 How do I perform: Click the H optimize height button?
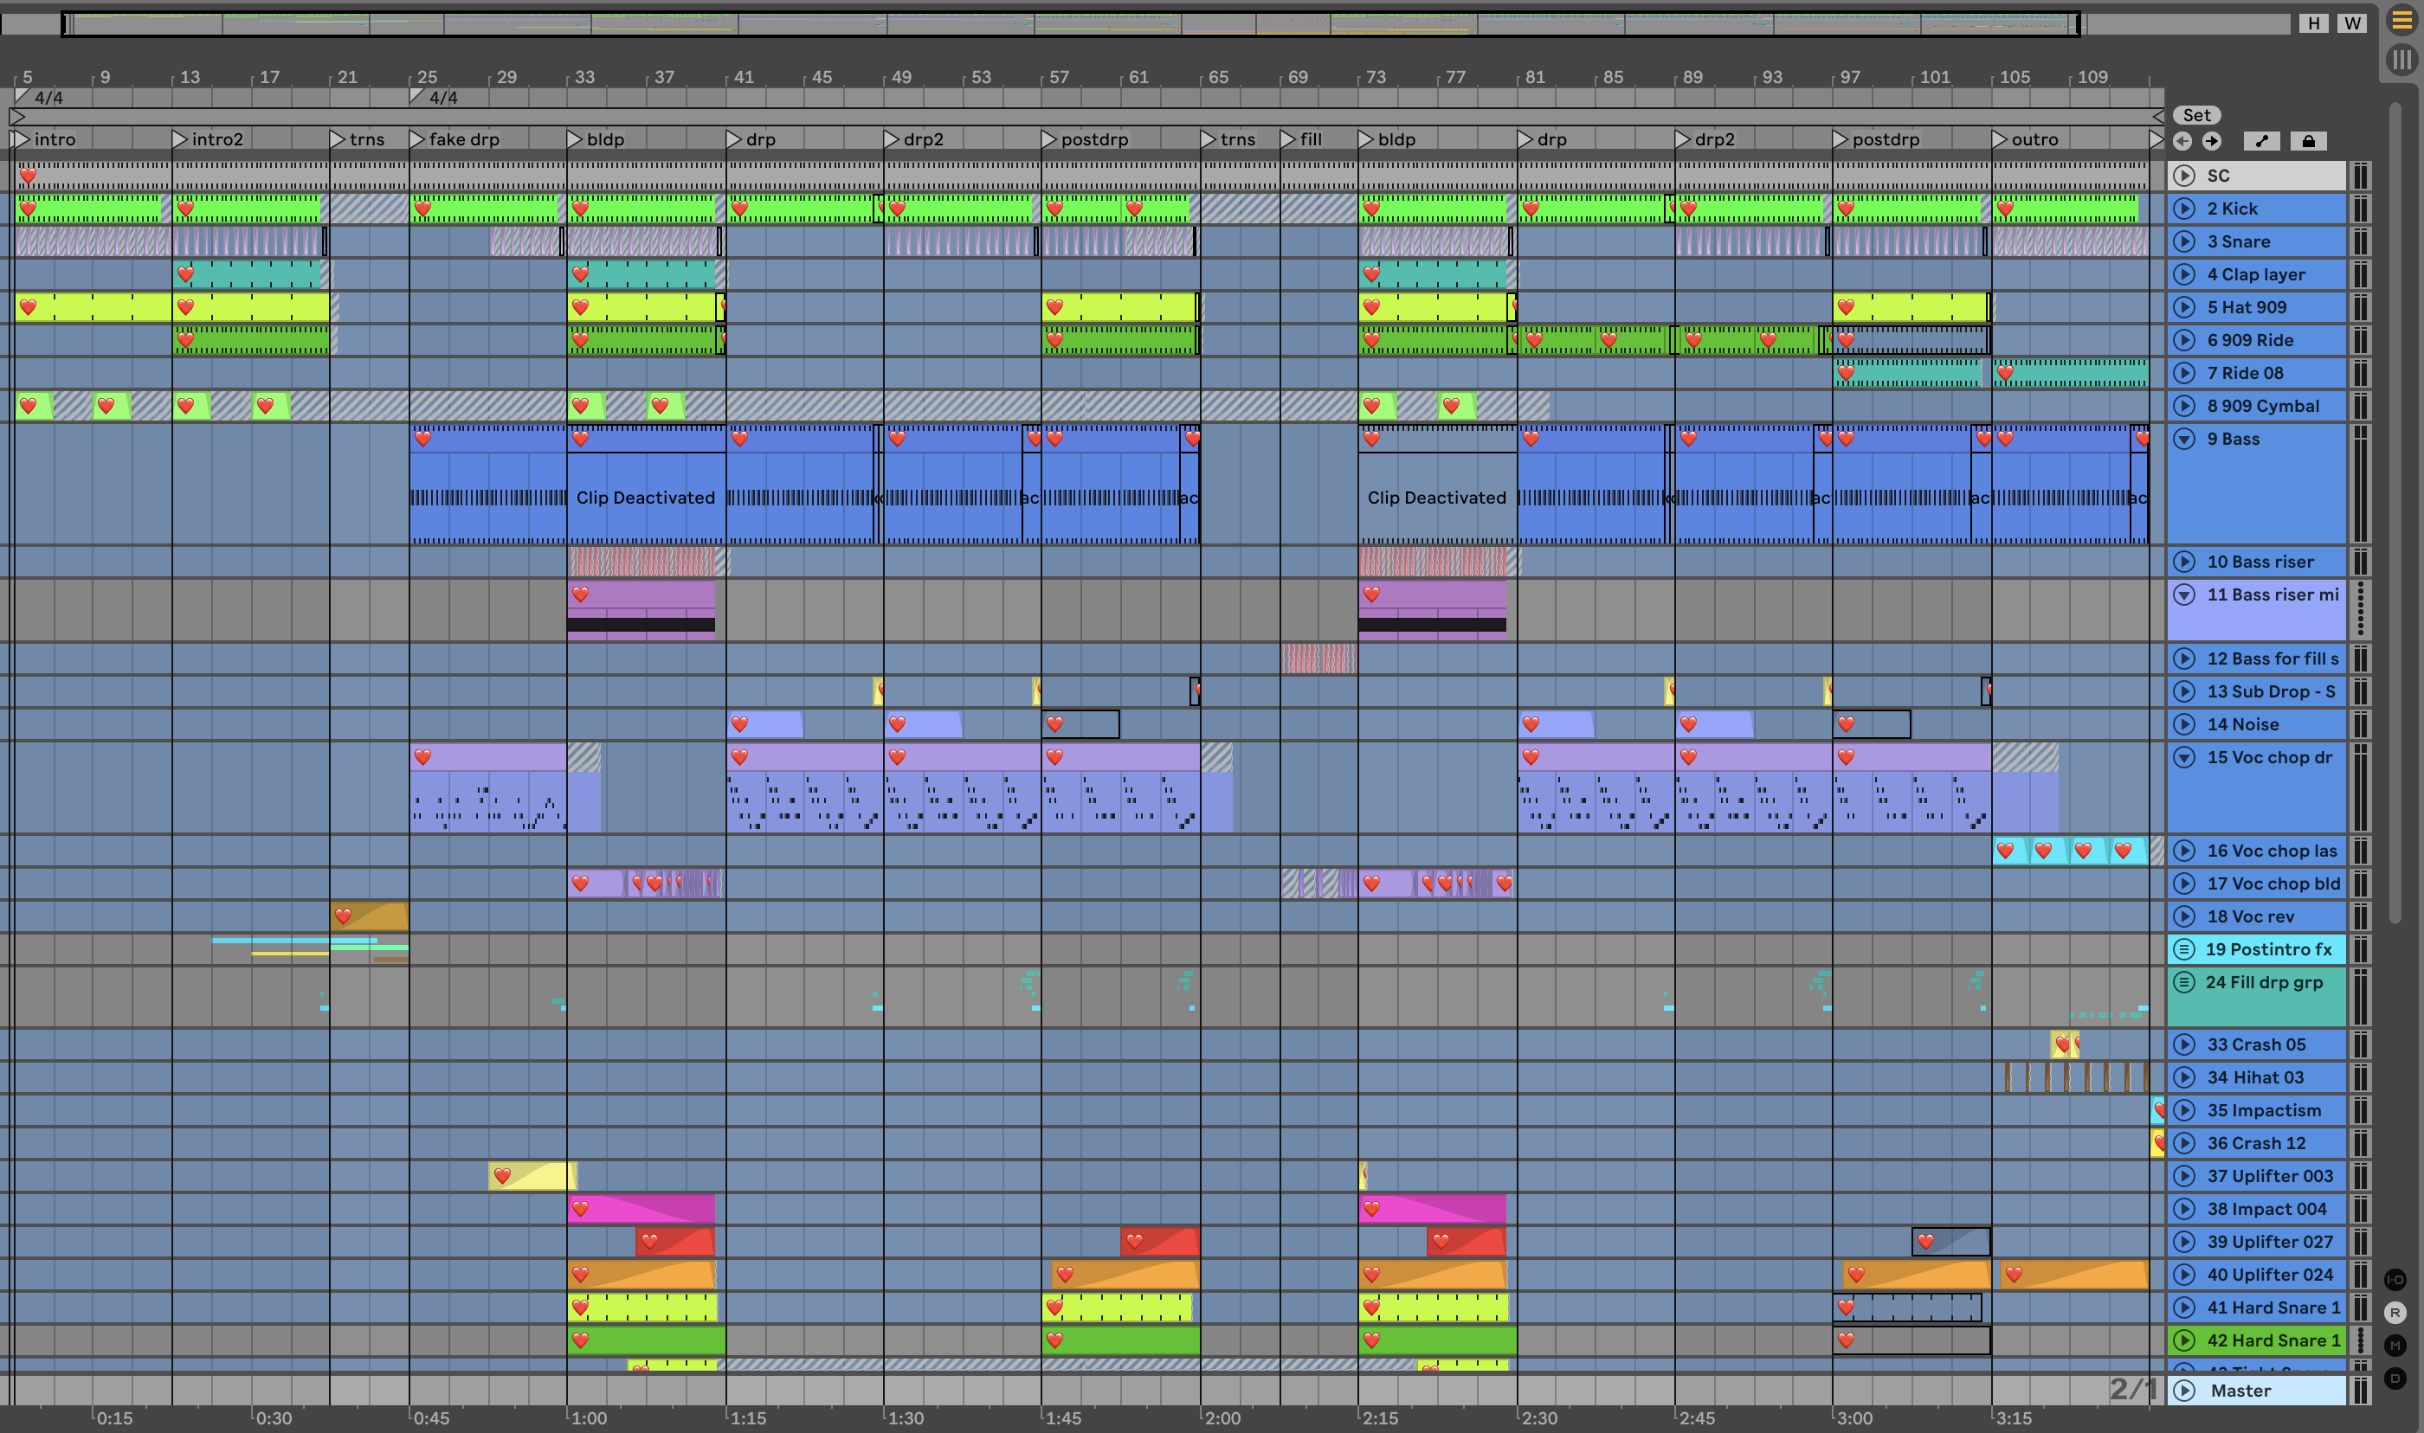[2313, 23]
